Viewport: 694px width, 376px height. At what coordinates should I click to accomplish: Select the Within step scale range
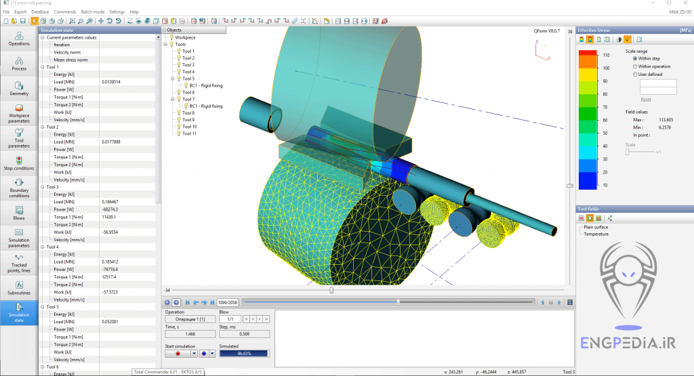tap(634, 58)
